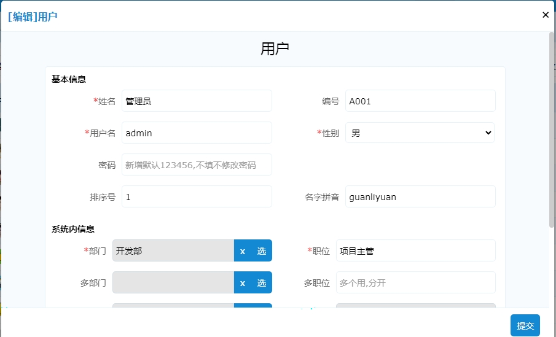This screenshot has height=337, width=556.
Task: Click the dialog's vertical scrollbar
Action: [551, 130]
